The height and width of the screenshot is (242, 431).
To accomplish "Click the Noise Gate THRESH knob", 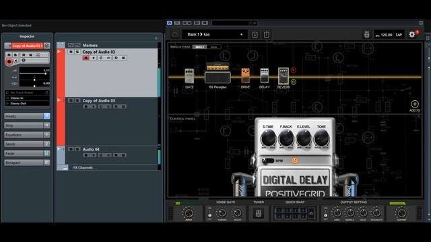I will 222,213.
